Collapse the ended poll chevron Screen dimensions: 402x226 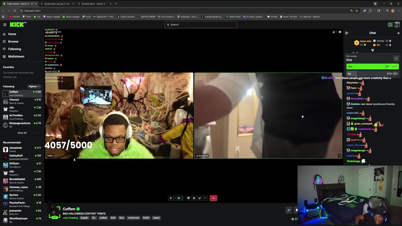pos(396,59)
